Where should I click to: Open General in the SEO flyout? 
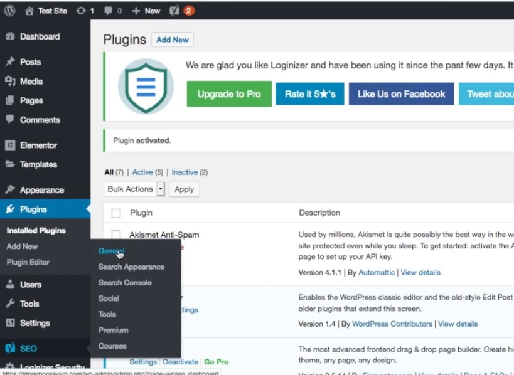tap(111, 251)
